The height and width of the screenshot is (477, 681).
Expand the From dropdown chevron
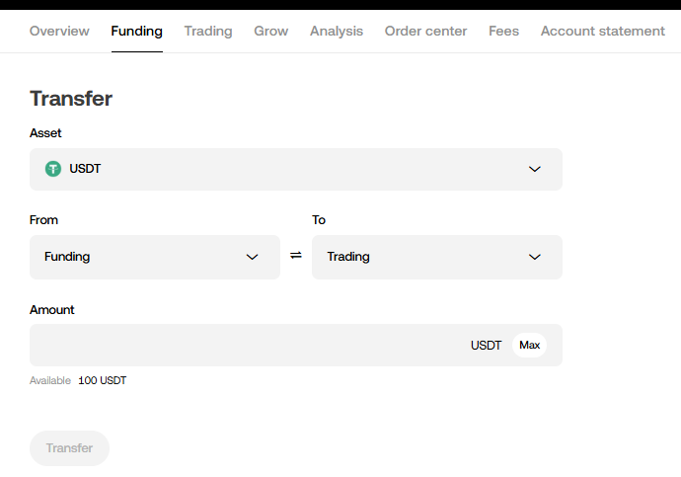pyautogui.click(x=252, y=257)
